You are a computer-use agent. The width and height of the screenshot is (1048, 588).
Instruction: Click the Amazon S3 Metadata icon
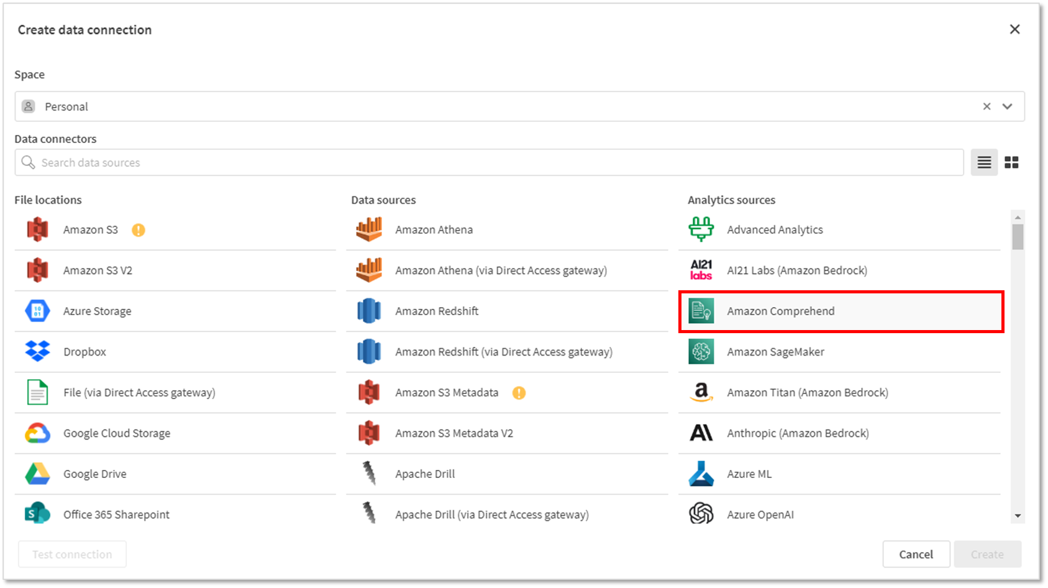tap(369, 392)
